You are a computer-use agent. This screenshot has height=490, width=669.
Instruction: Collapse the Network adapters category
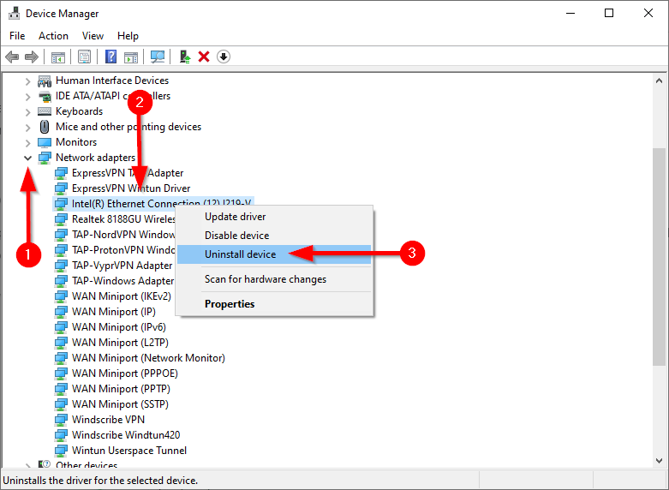(x=27, y=158)
